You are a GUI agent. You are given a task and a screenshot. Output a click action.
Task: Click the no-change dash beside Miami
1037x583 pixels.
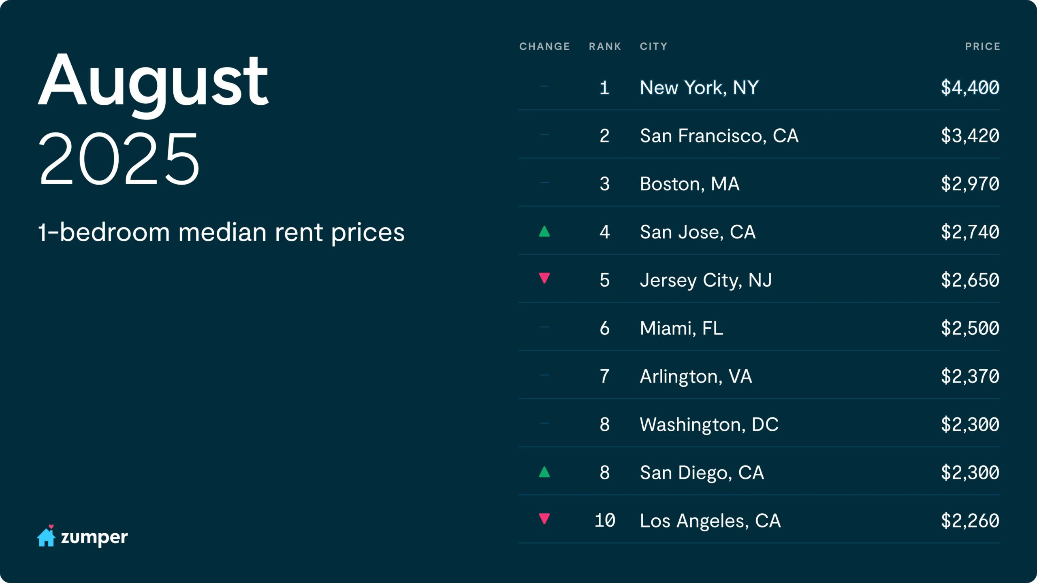click(544, 327)
